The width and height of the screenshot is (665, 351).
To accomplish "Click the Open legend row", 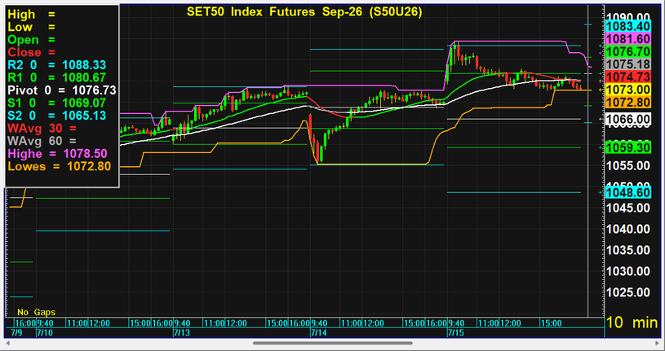I will tap(32, 40).
